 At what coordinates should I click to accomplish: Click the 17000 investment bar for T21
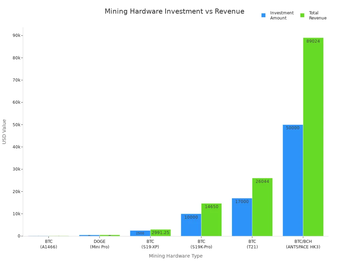(x=242, y=217)
